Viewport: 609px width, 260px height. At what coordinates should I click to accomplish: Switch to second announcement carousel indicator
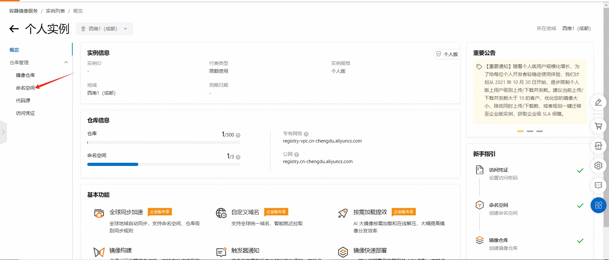point(530,131)
